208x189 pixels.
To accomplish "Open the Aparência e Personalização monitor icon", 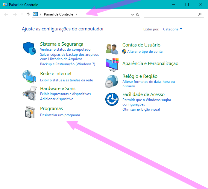I will (112, 65).
